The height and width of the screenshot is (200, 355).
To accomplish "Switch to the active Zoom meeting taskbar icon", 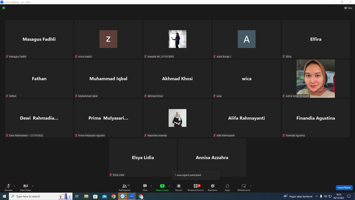I will click(131, 196).
